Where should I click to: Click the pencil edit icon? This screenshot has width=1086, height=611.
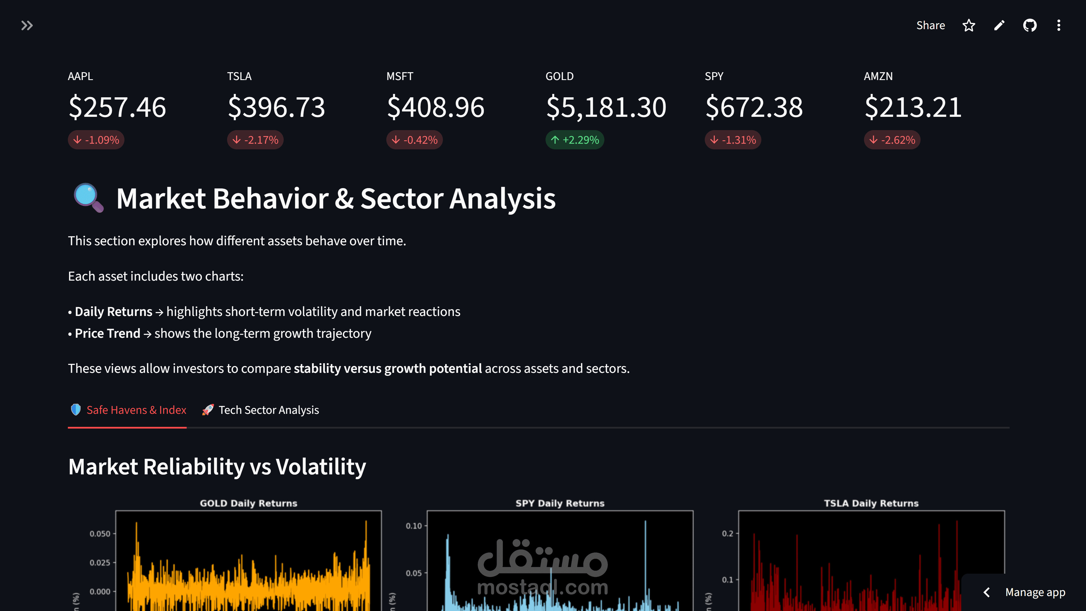pos(999,25)
